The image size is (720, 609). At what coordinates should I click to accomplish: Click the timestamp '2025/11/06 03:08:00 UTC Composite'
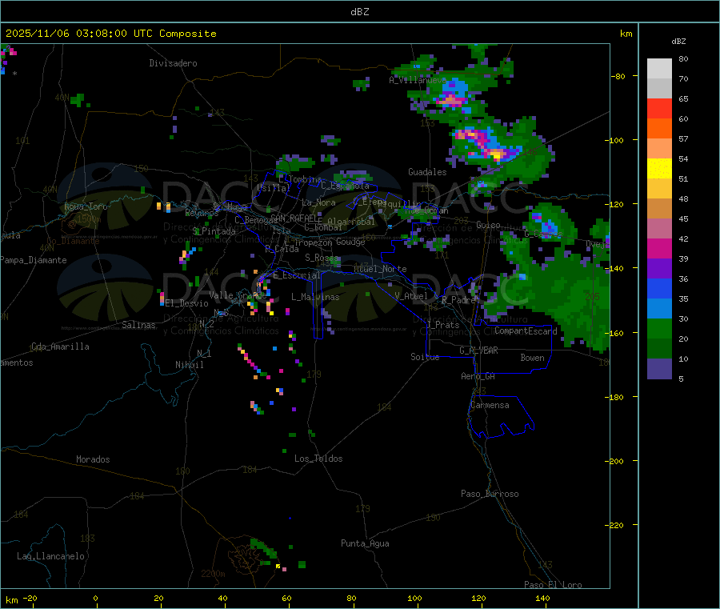coord(110,34)
